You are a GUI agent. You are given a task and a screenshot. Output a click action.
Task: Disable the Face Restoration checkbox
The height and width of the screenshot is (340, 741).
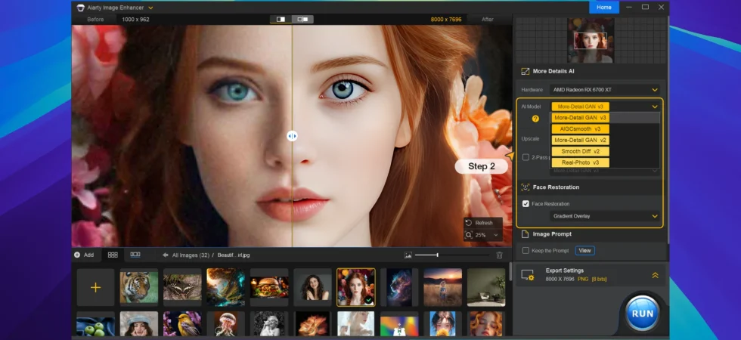pos(526,203)
